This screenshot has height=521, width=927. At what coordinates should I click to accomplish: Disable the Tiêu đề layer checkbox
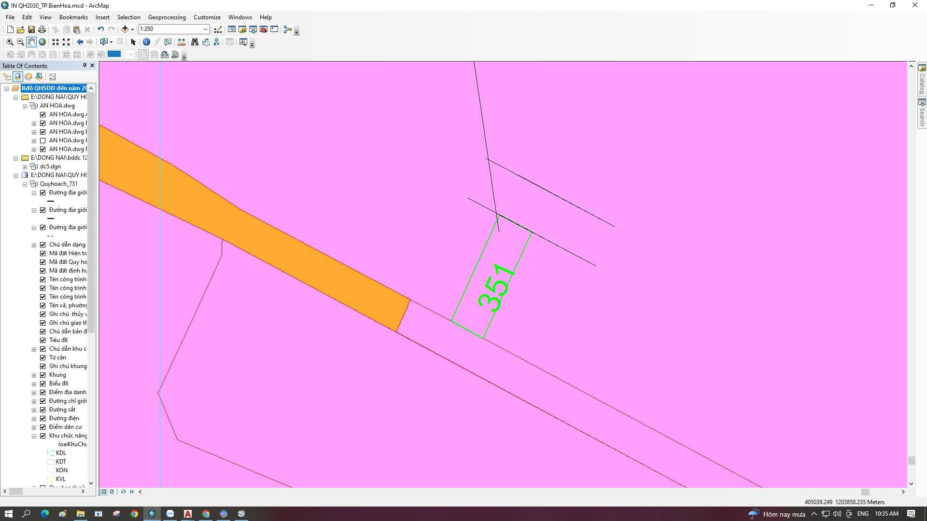[43, 340]
